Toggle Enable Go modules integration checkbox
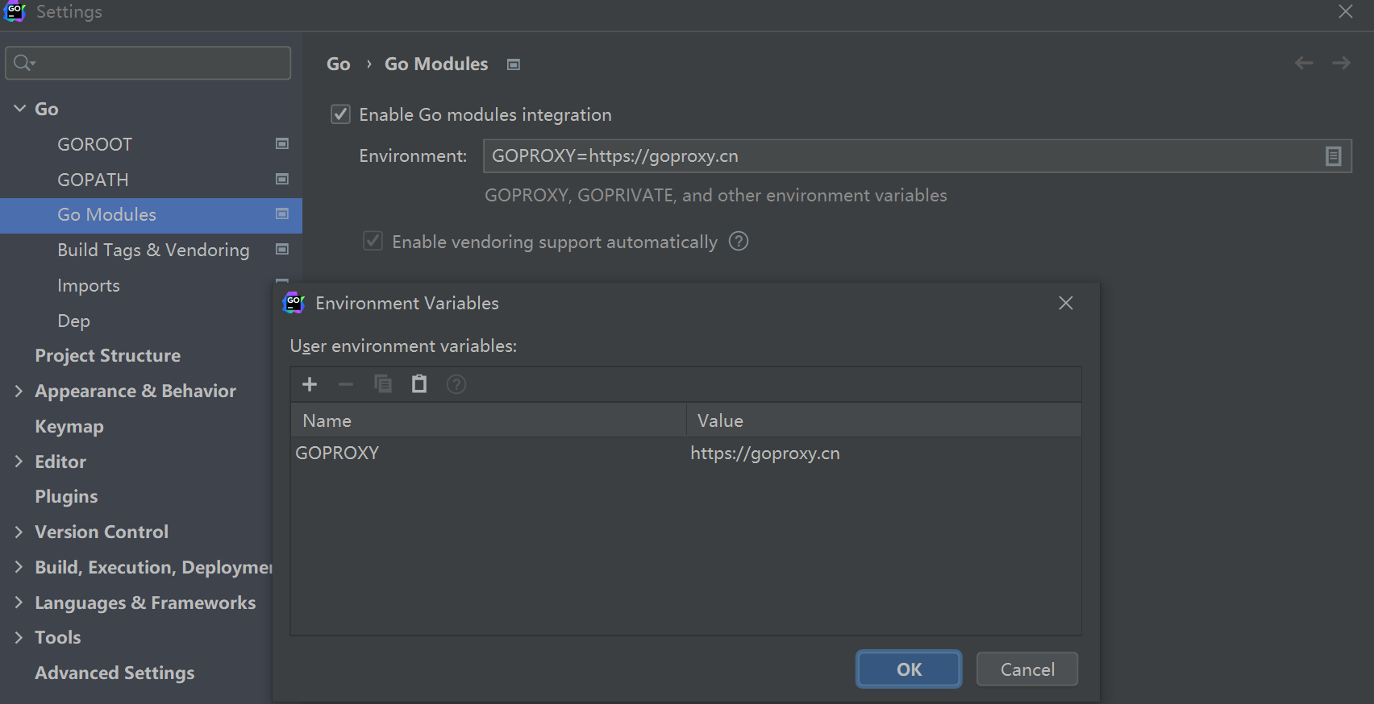 (x=341, y=114)
